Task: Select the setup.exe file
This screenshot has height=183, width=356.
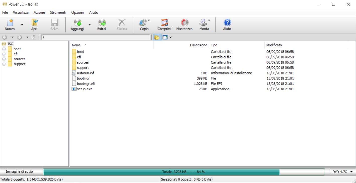Action: 85,89
